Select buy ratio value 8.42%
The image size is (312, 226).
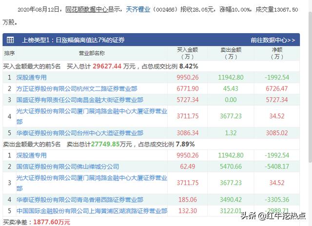click(x=189, y=66)
